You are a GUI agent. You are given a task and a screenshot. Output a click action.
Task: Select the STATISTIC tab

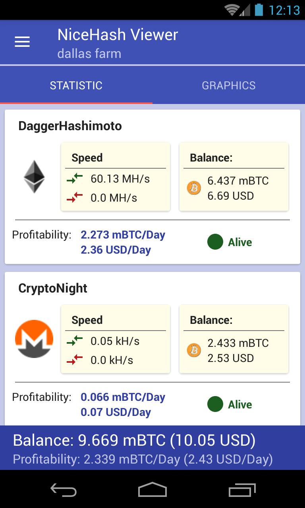tap(76, 85)
